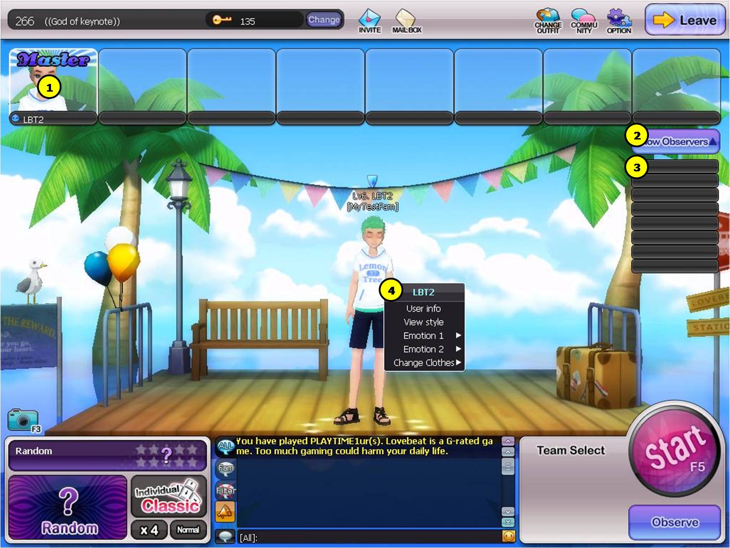This screenshot has width=730, height=548.
Task: Click the chat speech bubble icon beside input
Action: [x=225, y=537]
